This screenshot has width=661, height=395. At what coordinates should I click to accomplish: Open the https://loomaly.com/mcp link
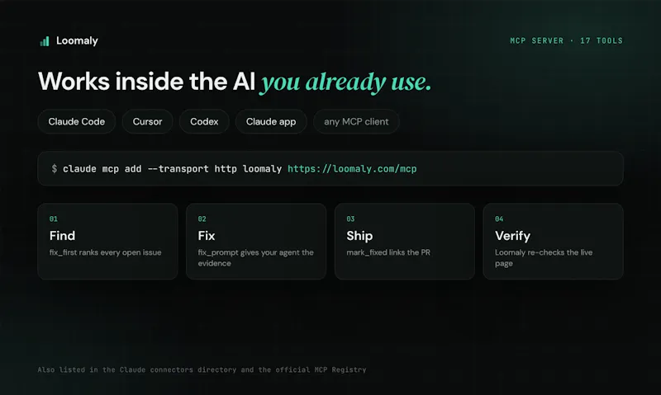coord(352,169)
